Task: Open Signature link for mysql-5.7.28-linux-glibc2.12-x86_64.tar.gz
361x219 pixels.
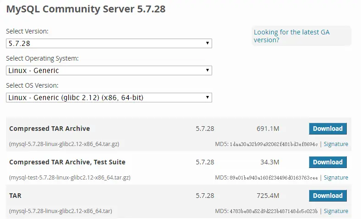Action: [x=336, y=144]
